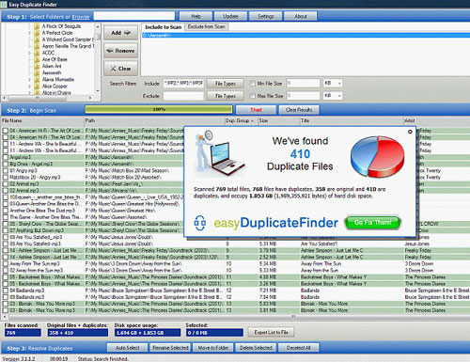Screen dimensions: 470x362
Task: Open the Help menu button
Action: [196, 16]
